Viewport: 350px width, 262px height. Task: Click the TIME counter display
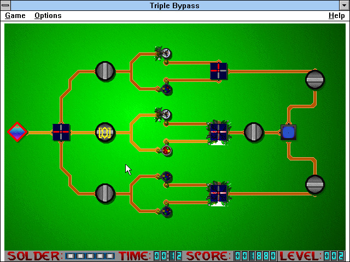tap(168, 256)
